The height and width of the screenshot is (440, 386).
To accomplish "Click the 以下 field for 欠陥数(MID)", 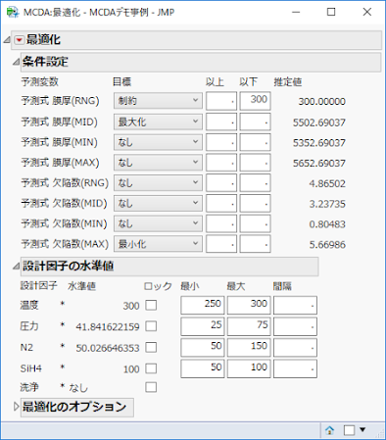I will point(255,203).
